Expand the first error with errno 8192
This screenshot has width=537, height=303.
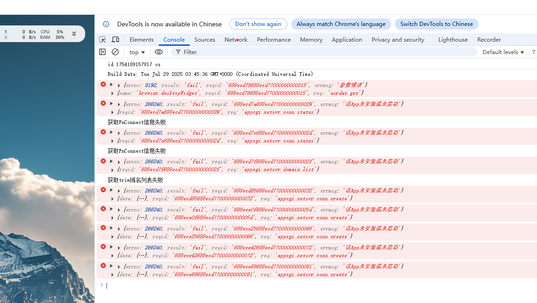(111, 85)
